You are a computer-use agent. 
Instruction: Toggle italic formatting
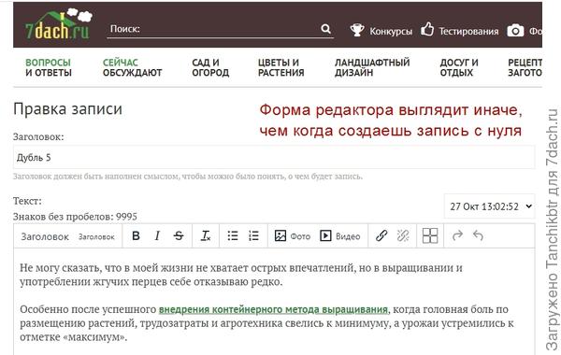157,236
